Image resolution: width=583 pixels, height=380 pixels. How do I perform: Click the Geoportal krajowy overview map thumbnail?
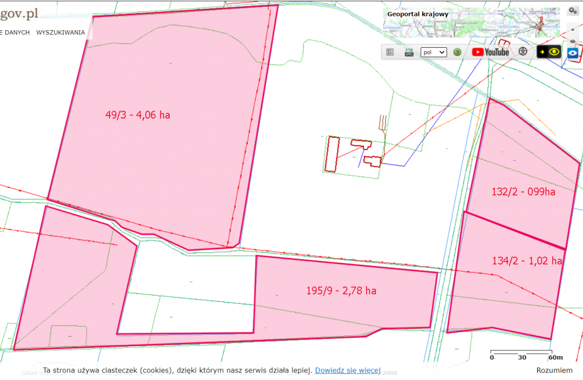(471, 23)
